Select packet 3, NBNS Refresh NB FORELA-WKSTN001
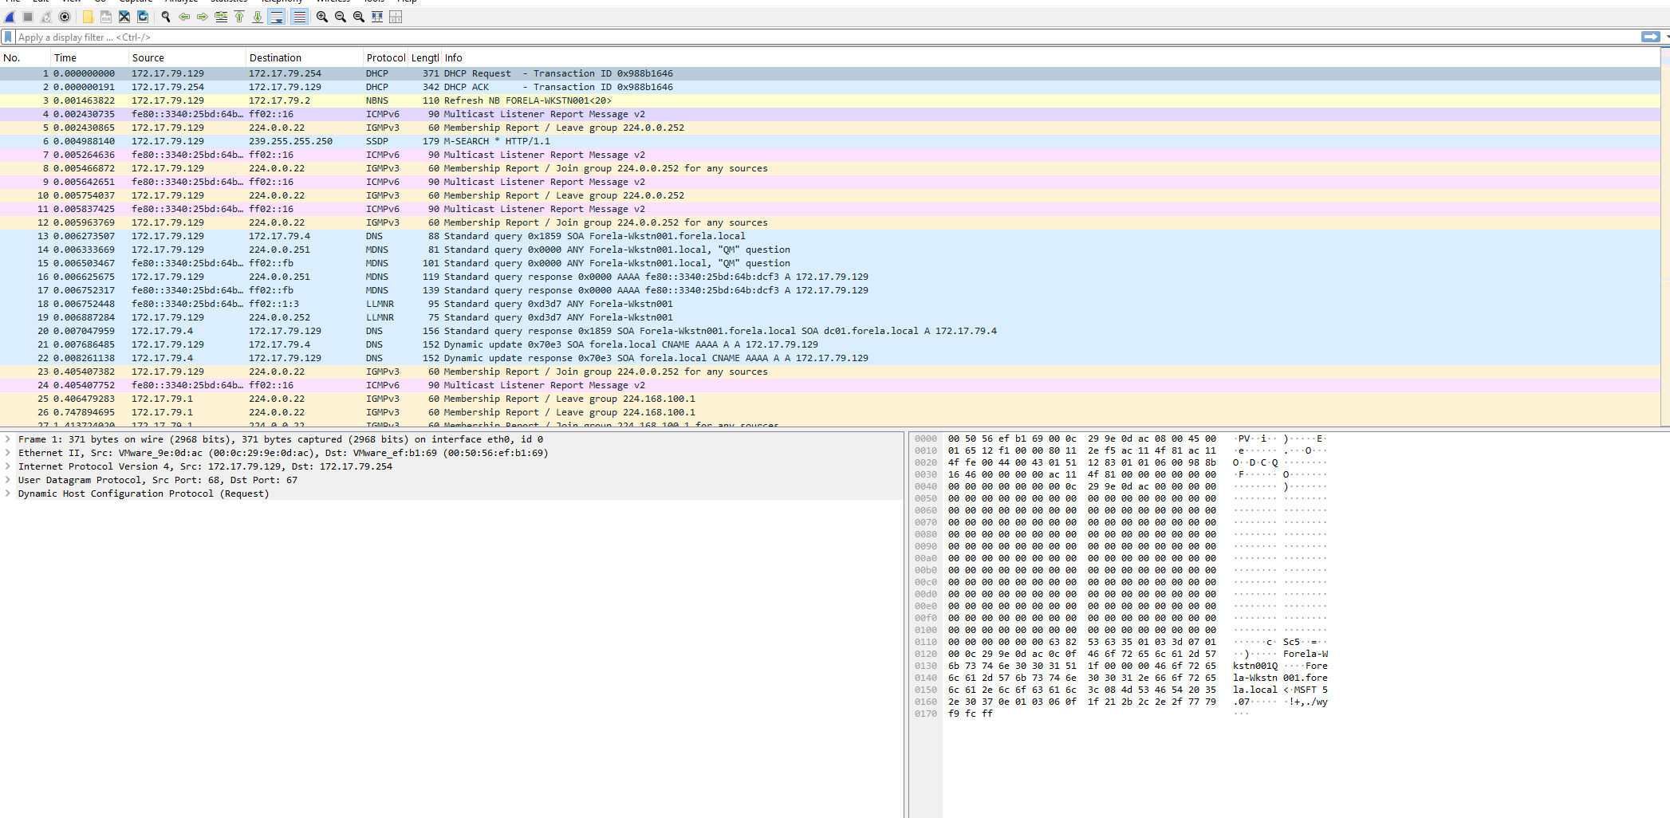This screenshot has height=818, width=1670. pos(829,100)
